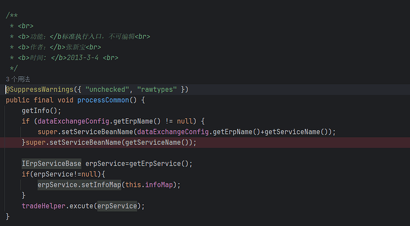The height and width of the screenshot is (226, 410).
Task: Click the author name 张新宝 in Javadoc
Action: pyautogui.click(x=75, y=47)
